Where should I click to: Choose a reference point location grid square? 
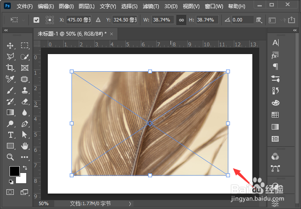pyautogui.click(x=50, y=20)
